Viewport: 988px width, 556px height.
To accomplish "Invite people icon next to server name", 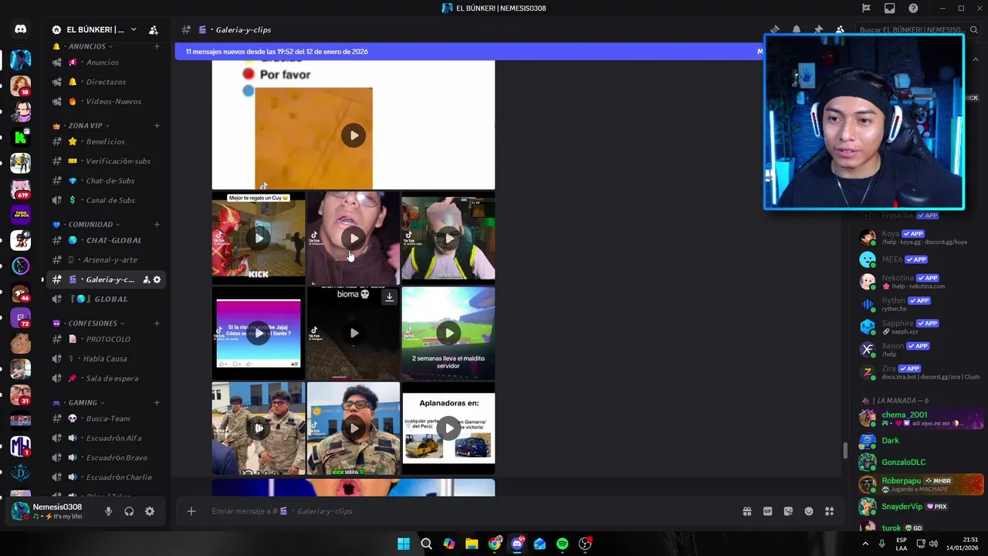I will (154, 30).
